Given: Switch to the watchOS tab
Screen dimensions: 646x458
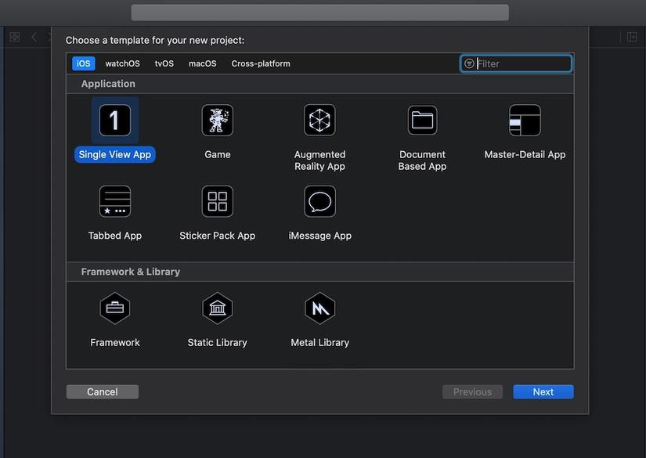Looking at the screenshot, I should point(122,63).
